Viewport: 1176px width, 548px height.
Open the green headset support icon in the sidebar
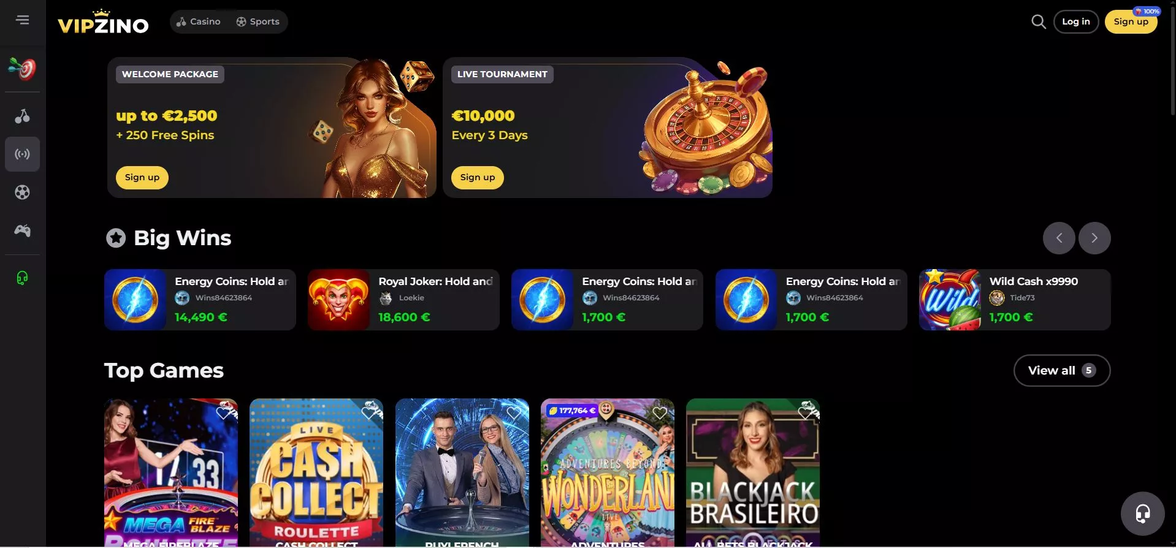(x=23, y=278)
